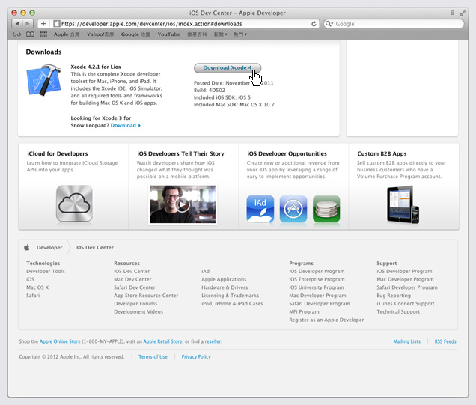Viewport: 476px width, 405px height.
Task: Click the Safari forward arrow button
Action: [28, 24]
